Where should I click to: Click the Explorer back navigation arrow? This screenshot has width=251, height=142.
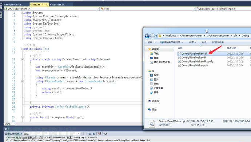(x=147, y=36)
